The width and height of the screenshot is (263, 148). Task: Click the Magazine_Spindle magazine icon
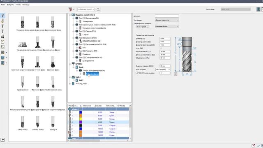73,15
